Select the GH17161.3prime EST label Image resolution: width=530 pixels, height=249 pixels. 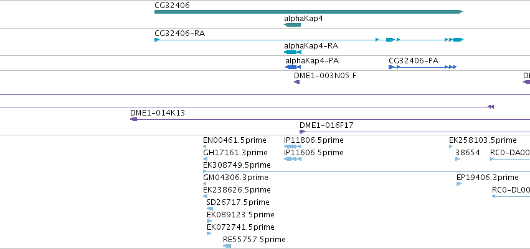235,153
